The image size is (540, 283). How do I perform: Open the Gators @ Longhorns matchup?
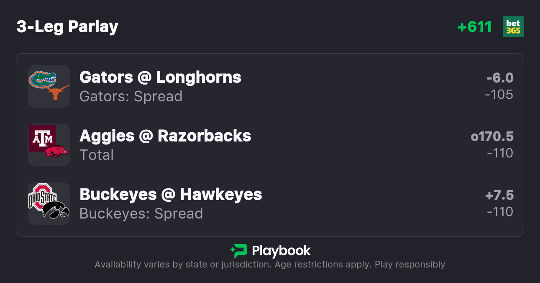[160, 77]
